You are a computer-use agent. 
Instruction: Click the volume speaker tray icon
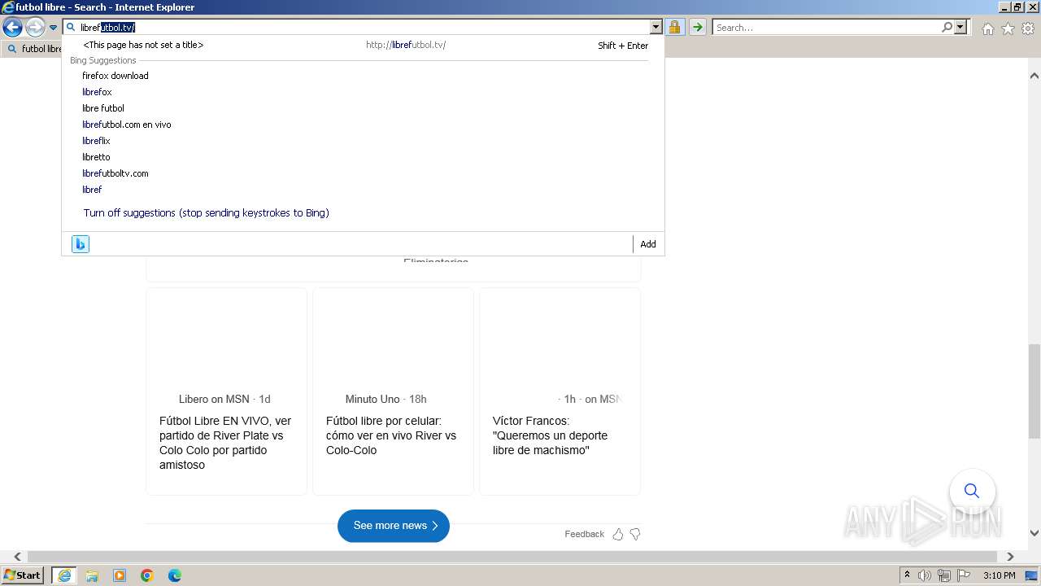click(x=925, y=575)
